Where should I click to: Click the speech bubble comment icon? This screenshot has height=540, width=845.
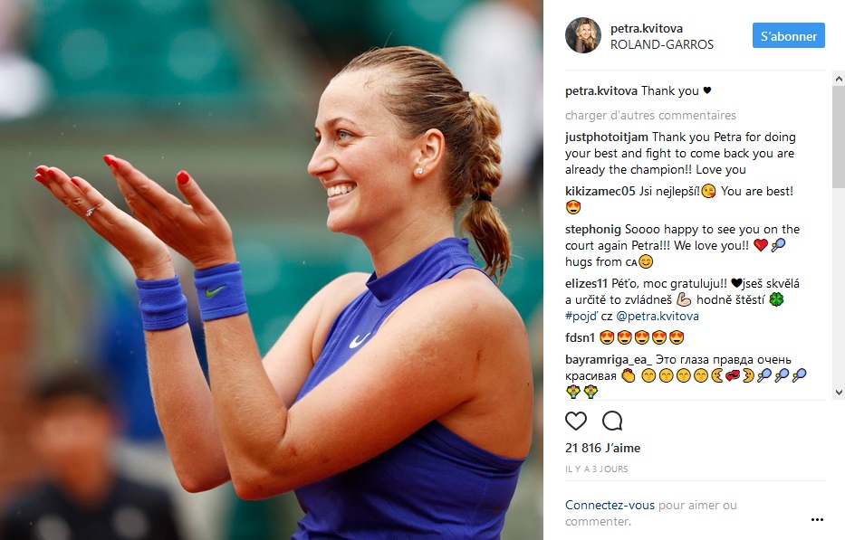point(612,421)
